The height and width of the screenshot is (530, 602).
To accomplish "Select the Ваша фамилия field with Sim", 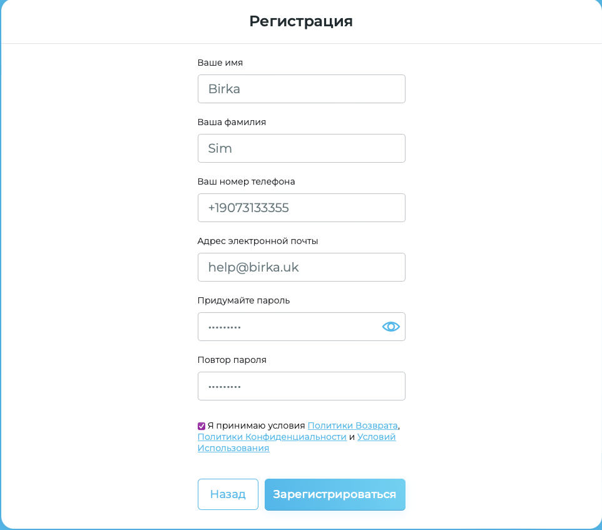I will coord(302,148).
